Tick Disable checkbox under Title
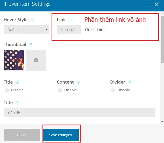164x143 pixels. [7, 90]
